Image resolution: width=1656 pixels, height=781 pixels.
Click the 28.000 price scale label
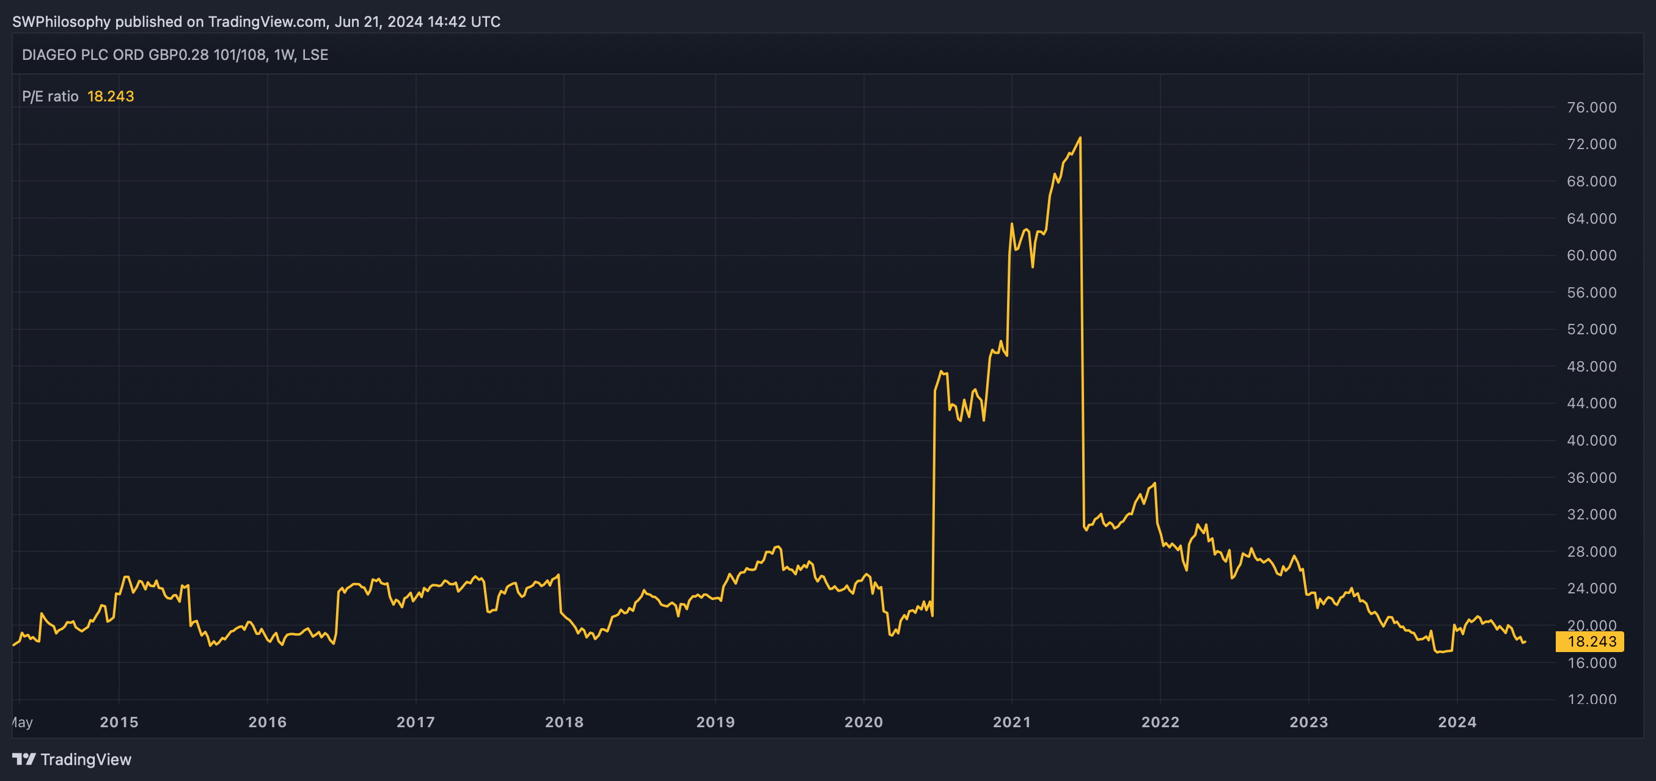[1592, 551]
